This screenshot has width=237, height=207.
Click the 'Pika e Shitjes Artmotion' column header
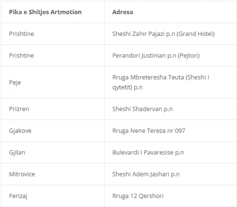45,12
